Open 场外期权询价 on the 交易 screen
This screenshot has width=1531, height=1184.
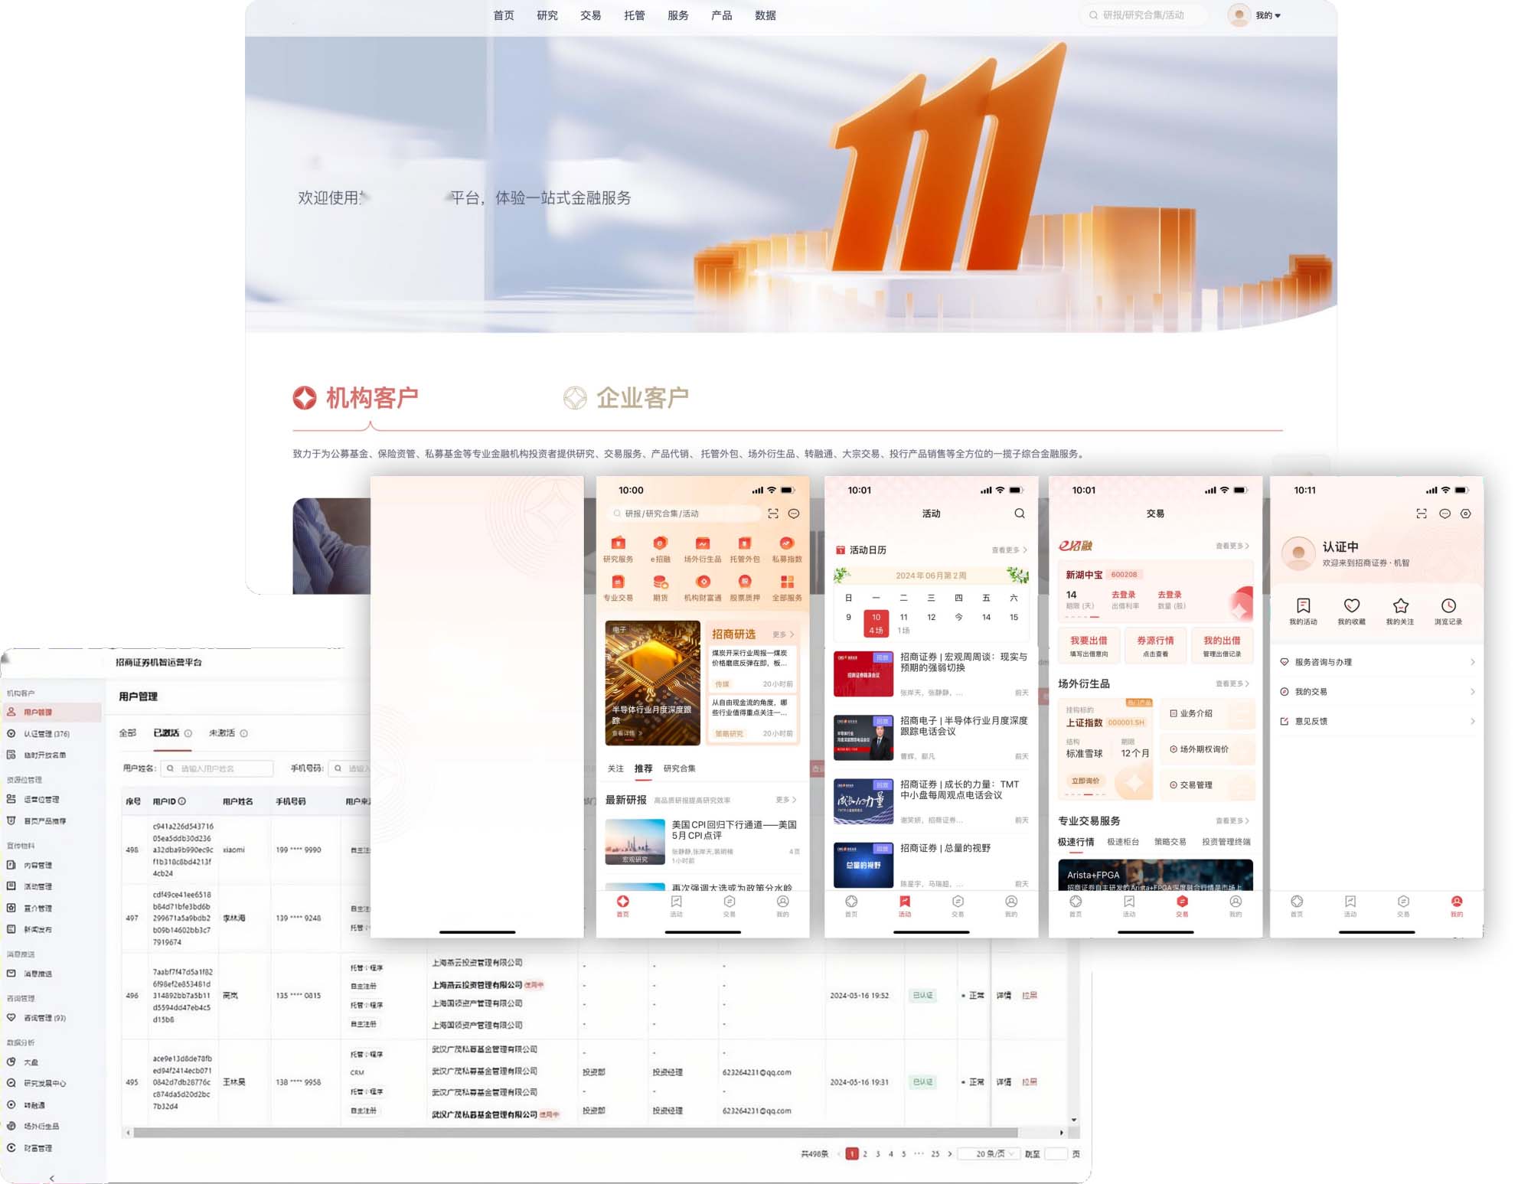1207,749
